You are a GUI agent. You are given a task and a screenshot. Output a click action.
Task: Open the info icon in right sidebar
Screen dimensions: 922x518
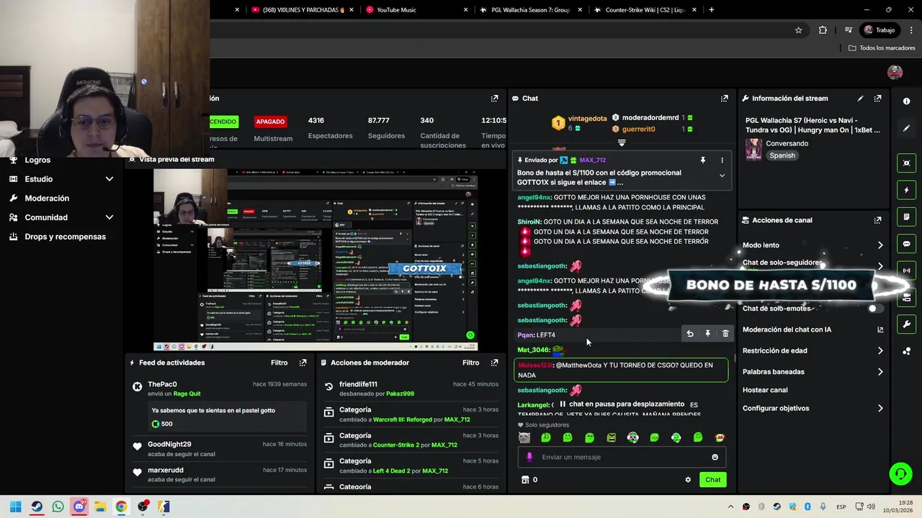(906, 101)
